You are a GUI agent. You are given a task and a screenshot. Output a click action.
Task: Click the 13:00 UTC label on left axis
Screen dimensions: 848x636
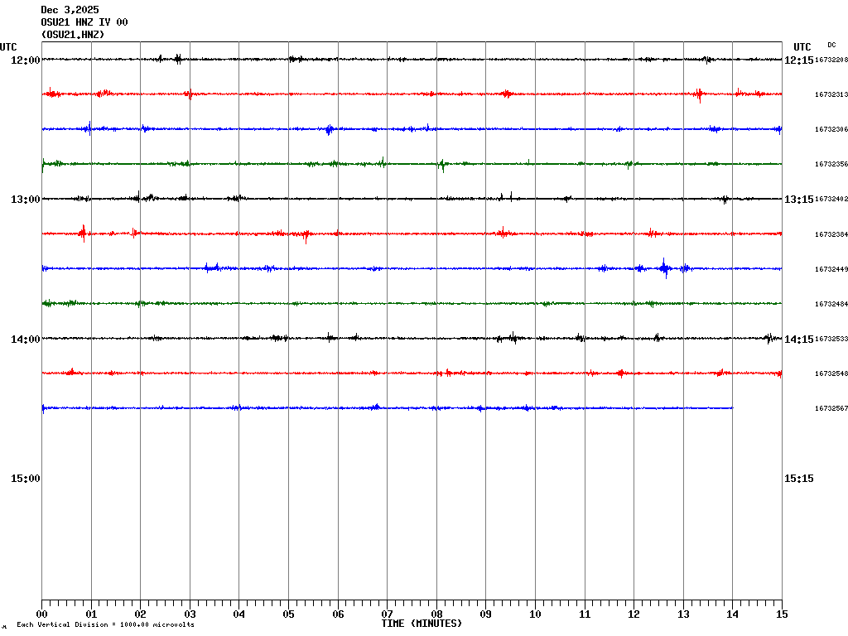[x=25, y=199]
